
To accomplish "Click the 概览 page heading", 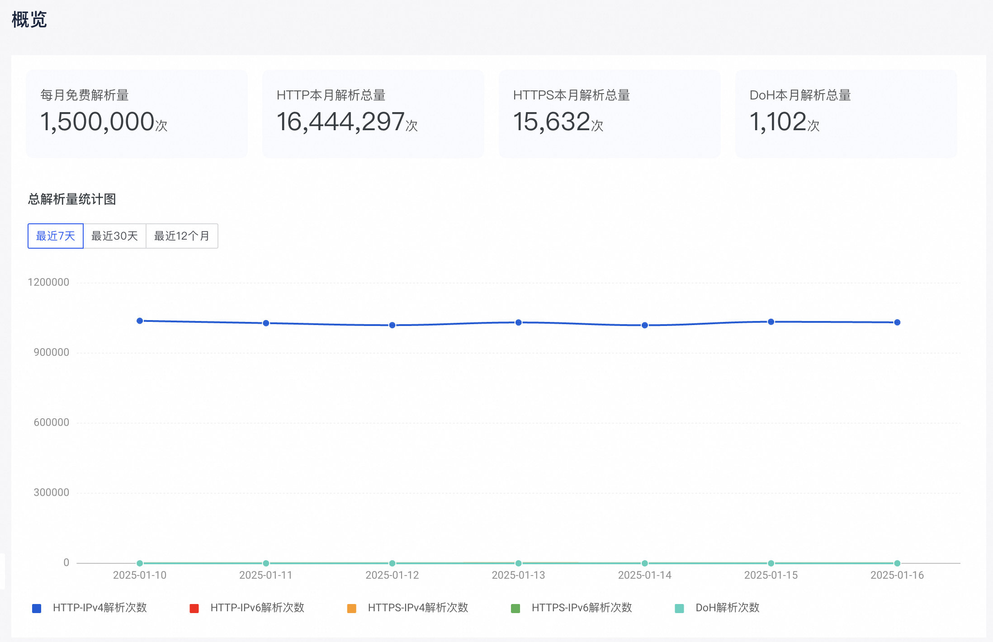I will click(x=29, y=19).
